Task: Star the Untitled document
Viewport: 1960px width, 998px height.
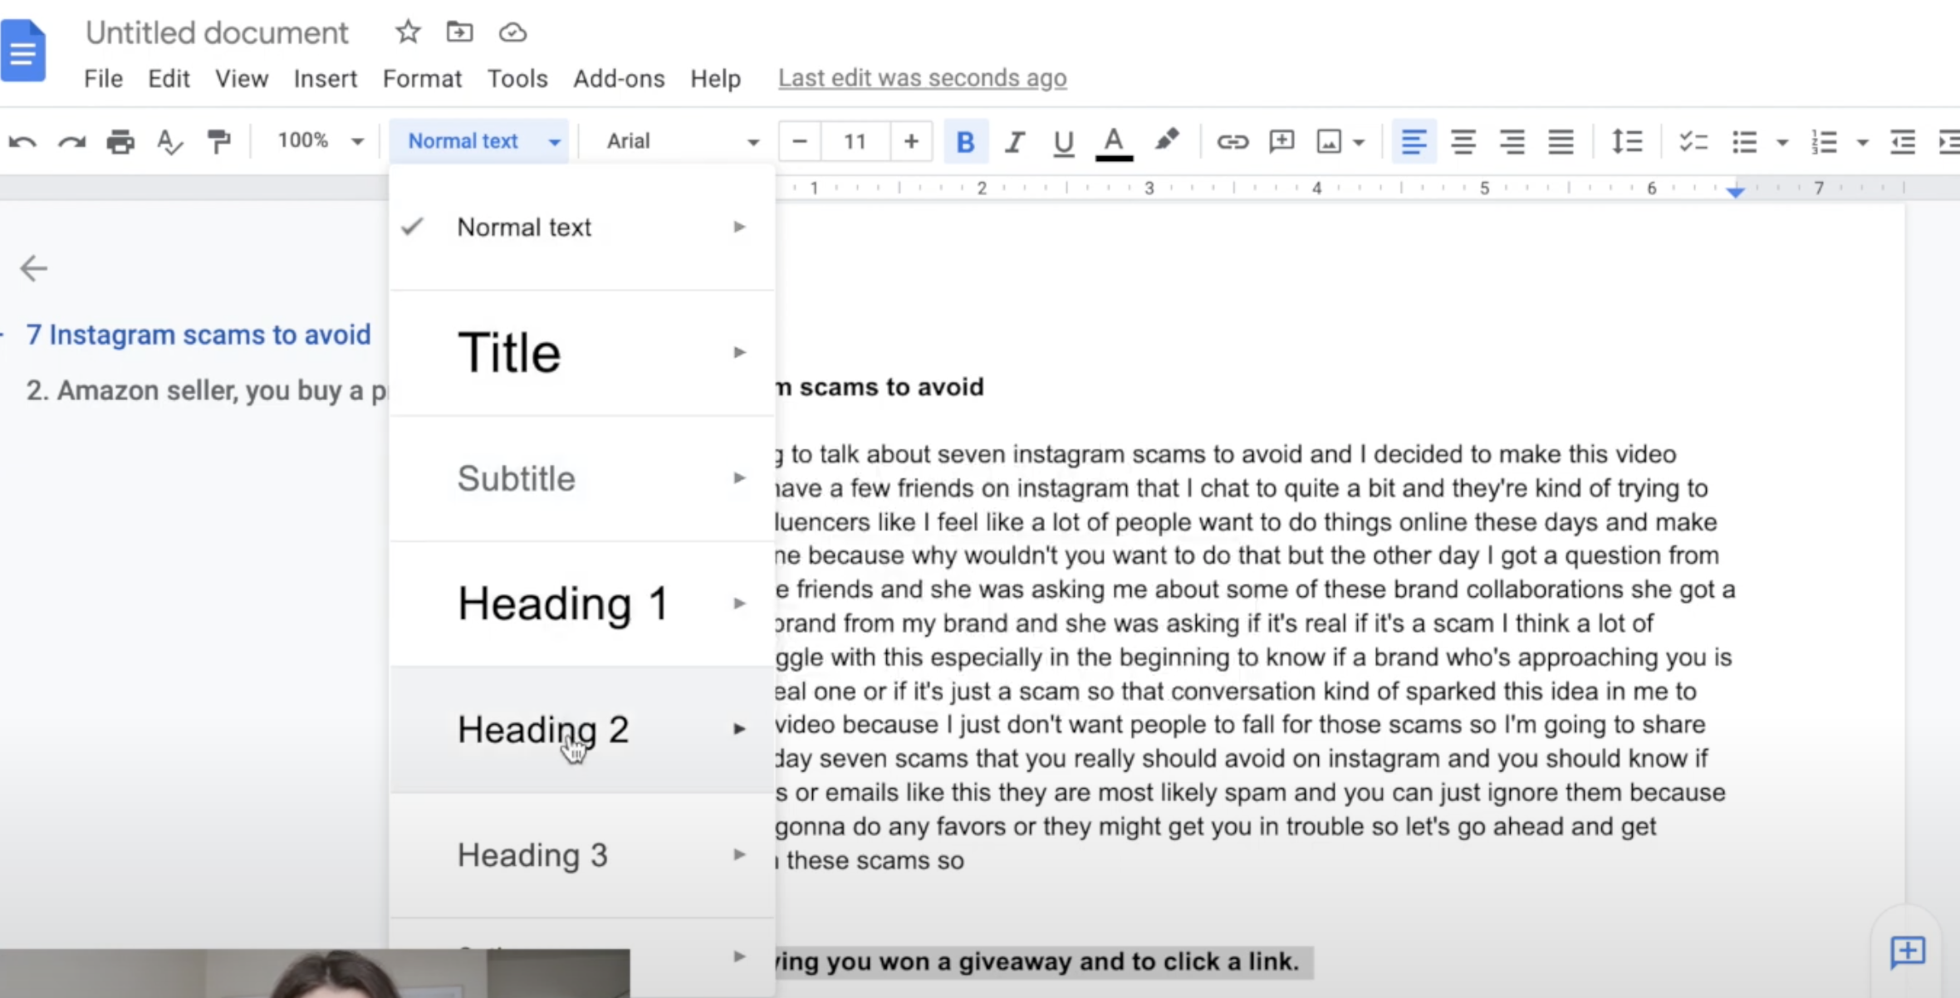Action: coord(408,32)
